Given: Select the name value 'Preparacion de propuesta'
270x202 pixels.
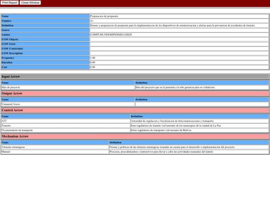Looking at the screenshot, I should point(104,16).
